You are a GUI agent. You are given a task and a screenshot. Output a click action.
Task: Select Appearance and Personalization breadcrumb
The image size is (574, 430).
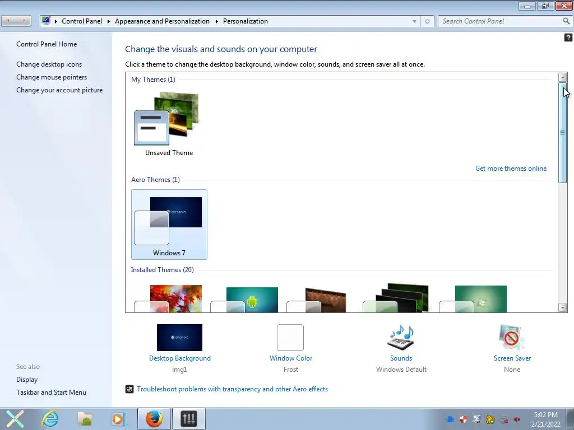162,21
